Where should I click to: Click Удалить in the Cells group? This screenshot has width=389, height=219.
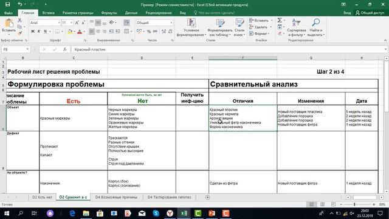(261, 27)
